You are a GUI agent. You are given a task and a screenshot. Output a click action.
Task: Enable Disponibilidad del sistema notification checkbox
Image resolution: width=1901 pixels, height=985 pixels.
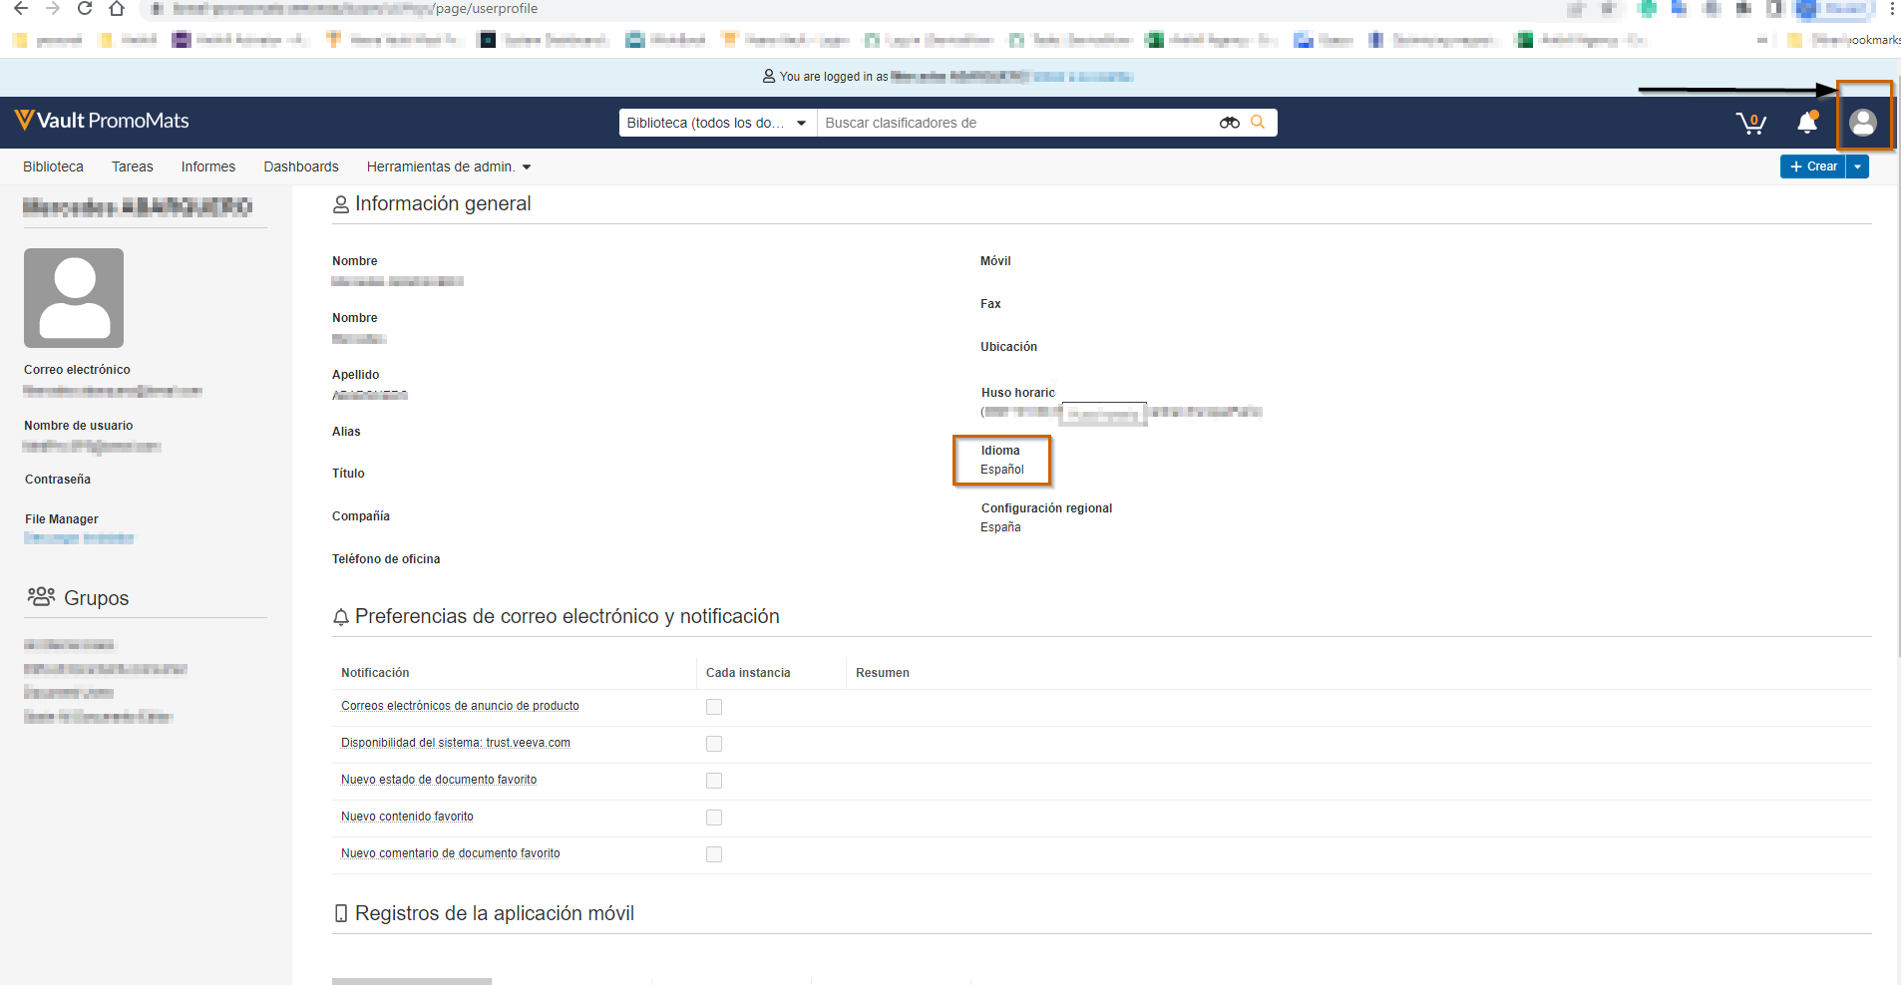pos(714,744)
